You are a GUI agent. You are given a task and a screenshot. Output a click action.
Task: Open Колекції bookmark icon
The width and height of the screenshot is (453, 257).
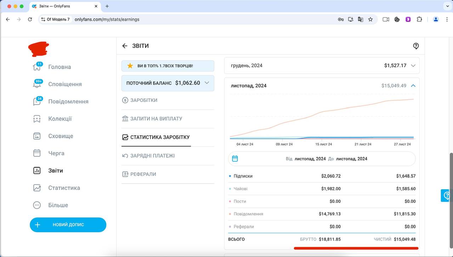pyautogui.click(x=37, y=119)
